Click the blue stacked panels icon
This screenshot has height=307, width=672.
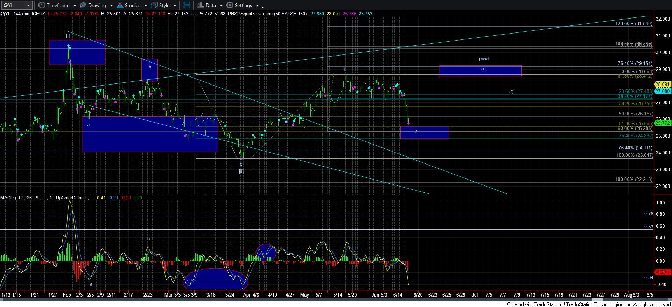coord(187,5)
